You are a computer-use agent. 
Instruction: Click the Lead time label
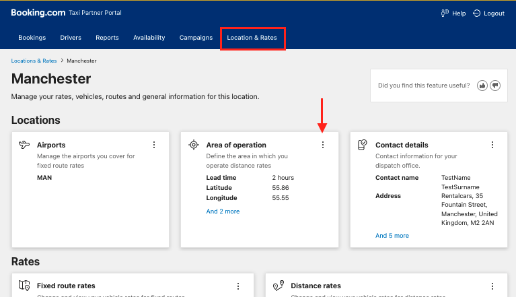(221, 178)
